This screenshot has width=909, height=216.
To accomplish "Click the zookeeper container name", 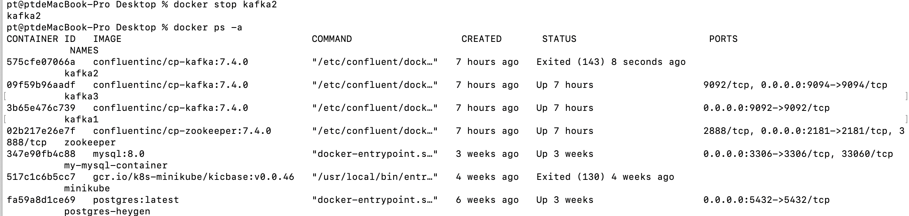I will tap(90, 142).
